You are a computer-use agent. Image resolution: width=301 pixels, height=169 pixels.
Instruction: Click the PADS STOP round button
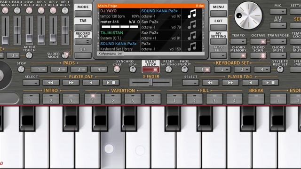point(21,69)
